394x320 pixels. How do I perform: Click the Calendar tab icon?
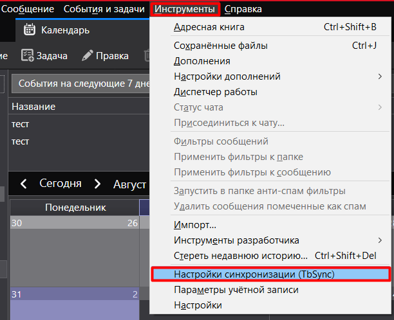29,30
